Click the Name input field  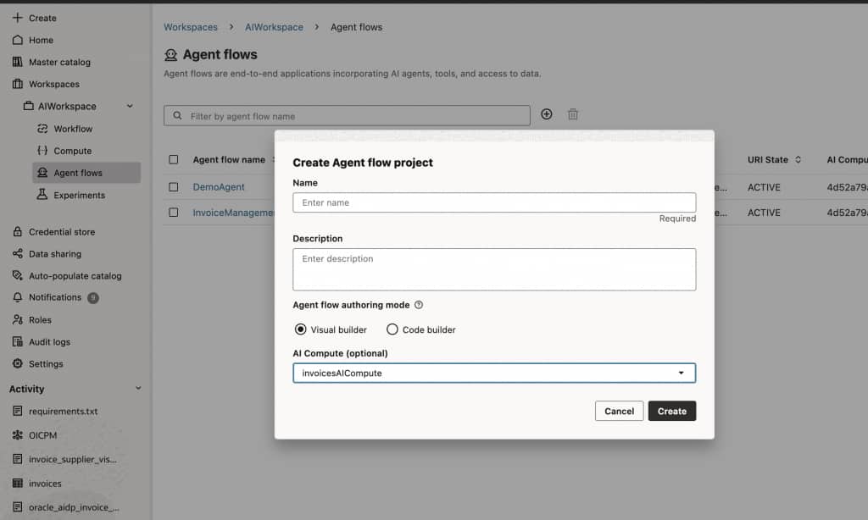(x=494, y=202)
